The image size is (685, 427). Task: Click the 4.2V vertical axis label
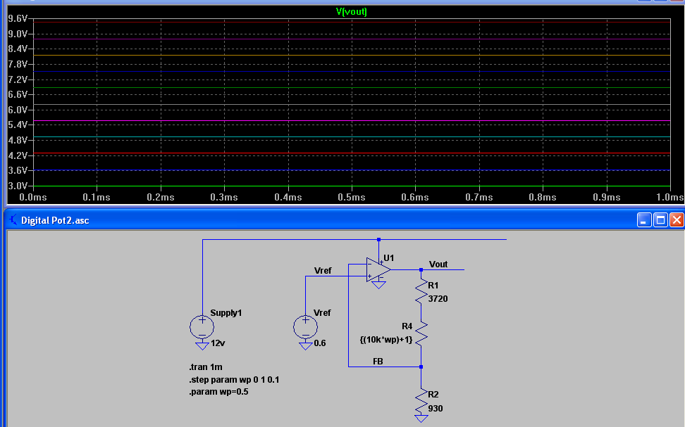(18, 155)
